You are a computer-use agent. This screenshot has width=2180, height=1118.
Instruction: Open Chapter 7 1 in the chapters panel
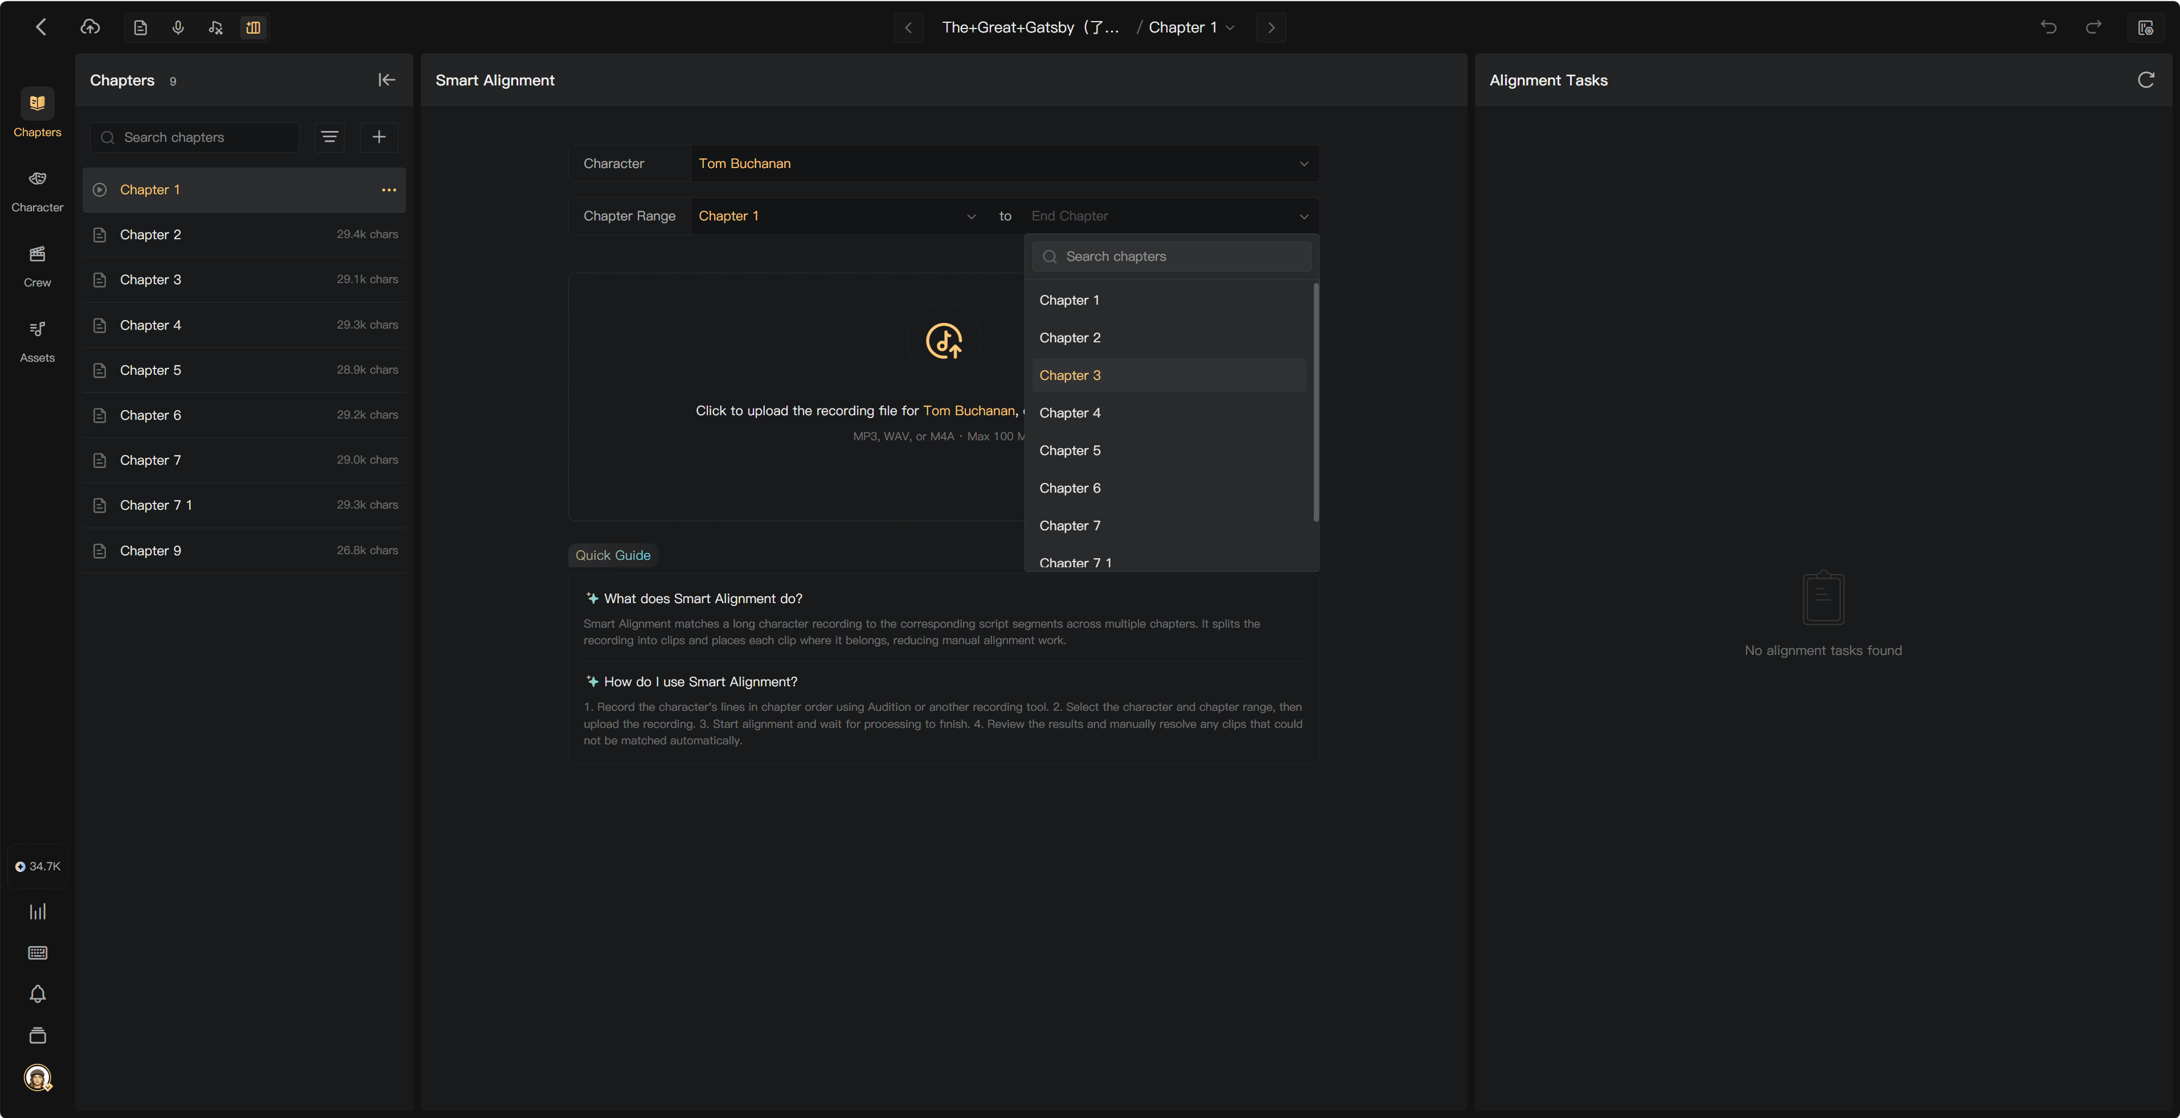(244, 505)
